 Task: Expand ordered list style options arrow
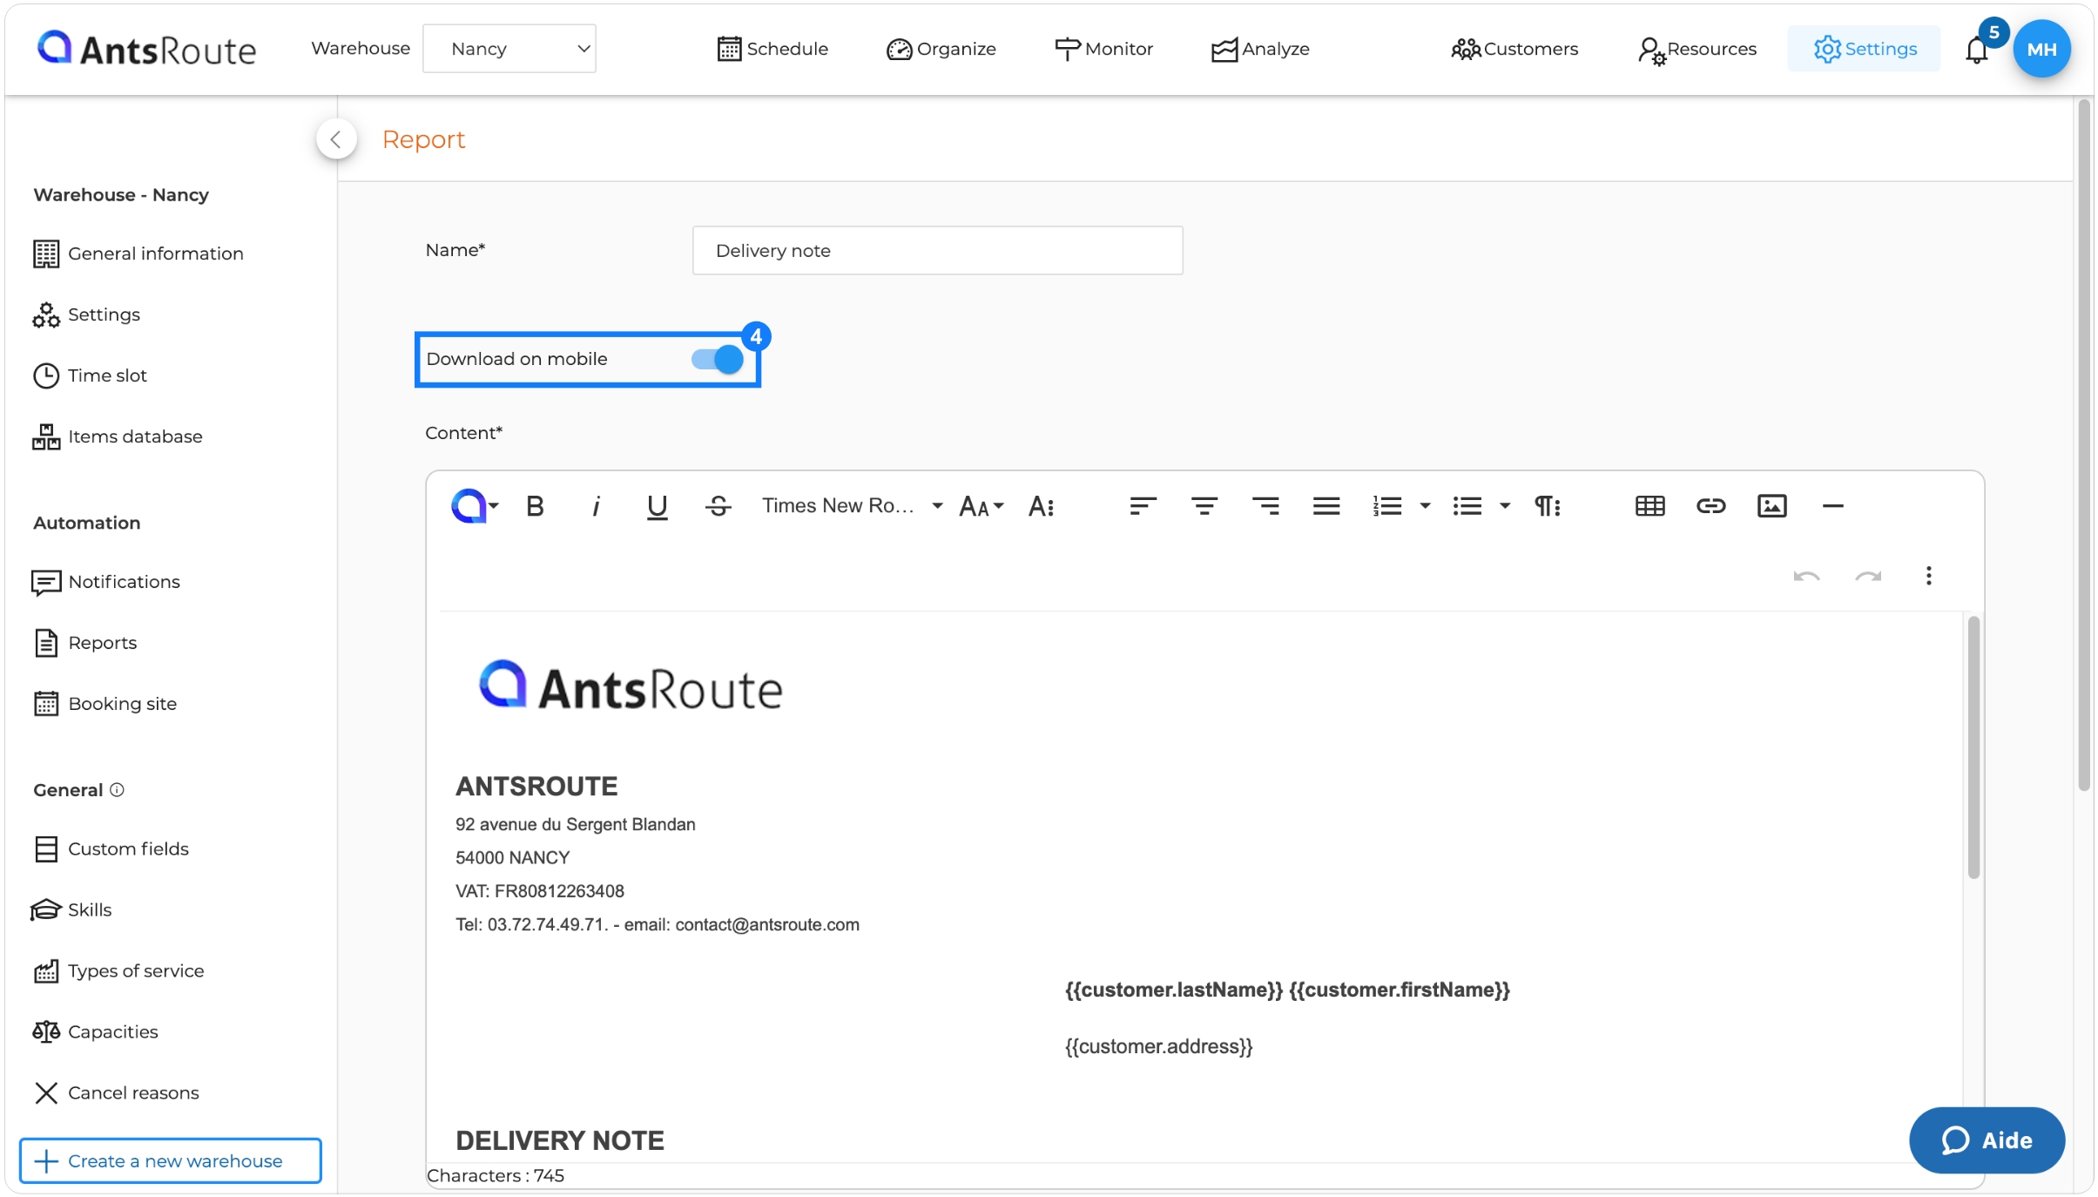tap(1425, 506)
